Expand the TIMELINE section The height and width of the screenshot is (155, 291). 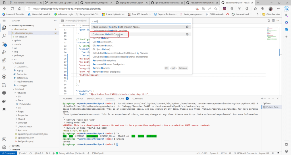(16, 149)
